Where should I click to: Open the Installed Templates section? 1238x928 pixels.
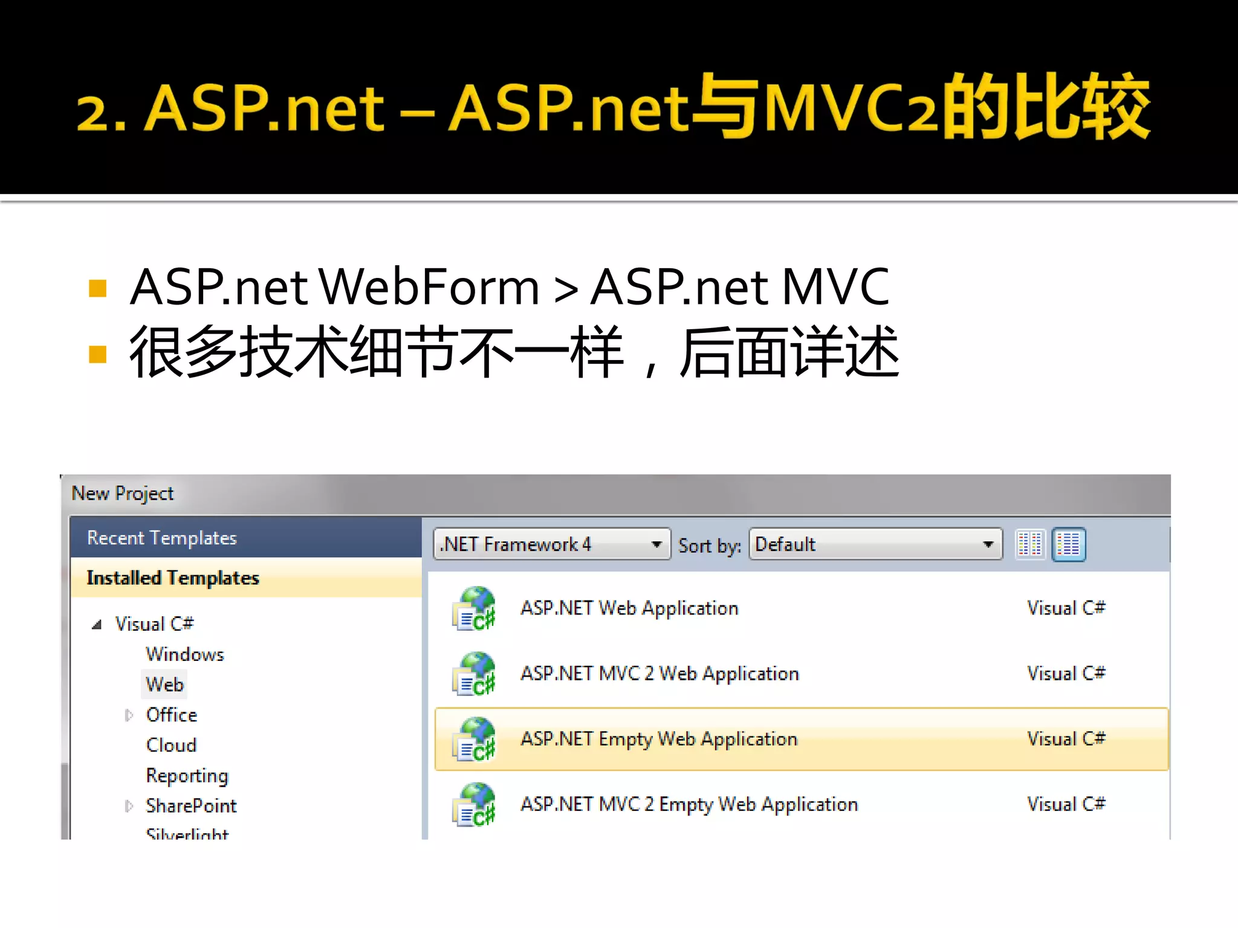246,578
